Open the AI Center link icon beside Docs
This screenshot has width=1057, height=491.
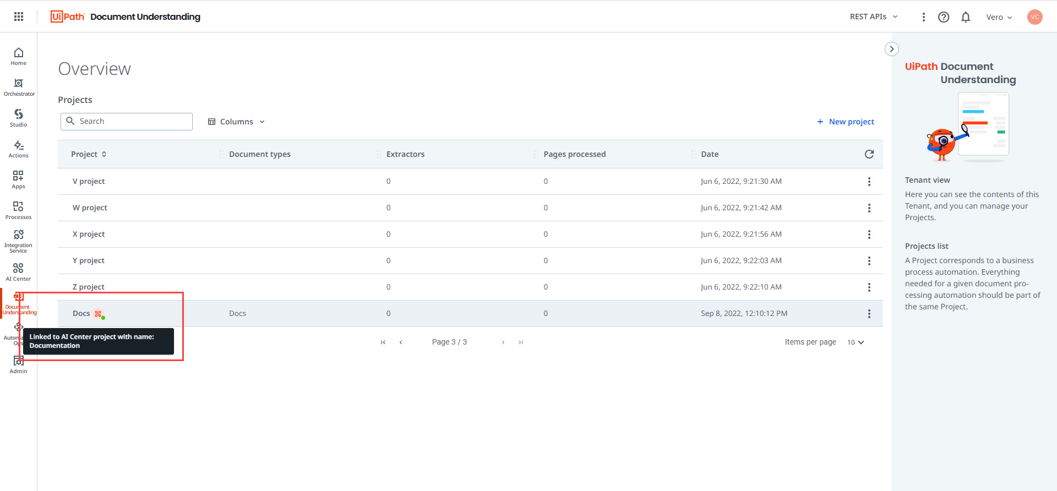(x=99, y=314)
